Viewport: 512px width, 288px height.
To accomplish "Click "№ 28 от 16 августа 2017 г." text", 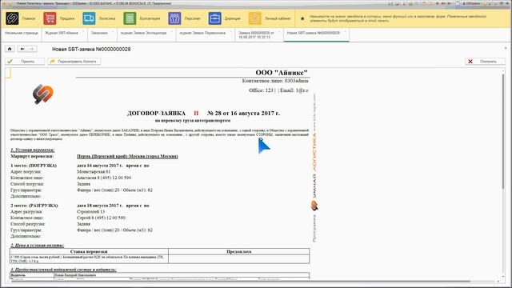I will [243, 114].
